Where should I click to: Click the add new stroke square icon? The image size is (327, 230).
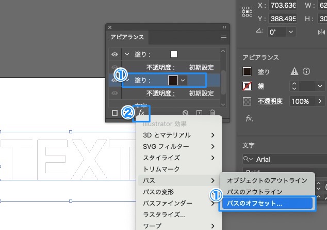(115, 113)
